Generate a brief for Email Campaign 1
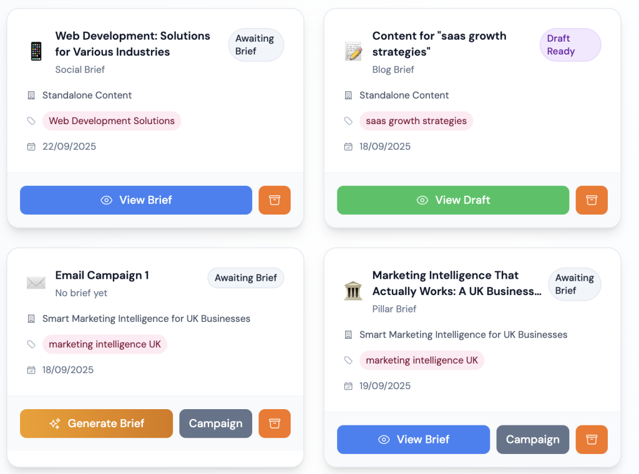639x474 pixels. (x=96, y=423)
